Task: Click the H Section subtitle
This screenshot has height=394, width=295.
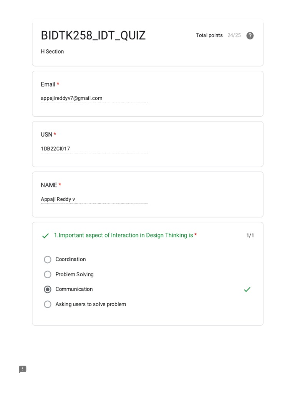Action: point(52,52)
